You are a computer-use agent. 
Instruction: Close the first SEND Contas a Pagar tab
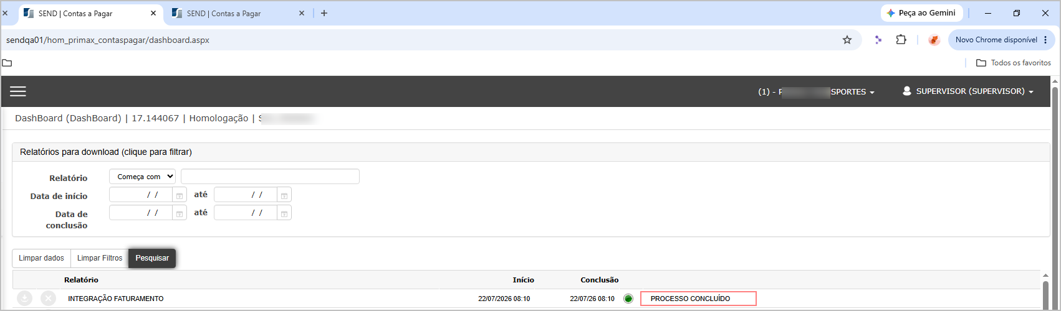[x=154, y=13]
